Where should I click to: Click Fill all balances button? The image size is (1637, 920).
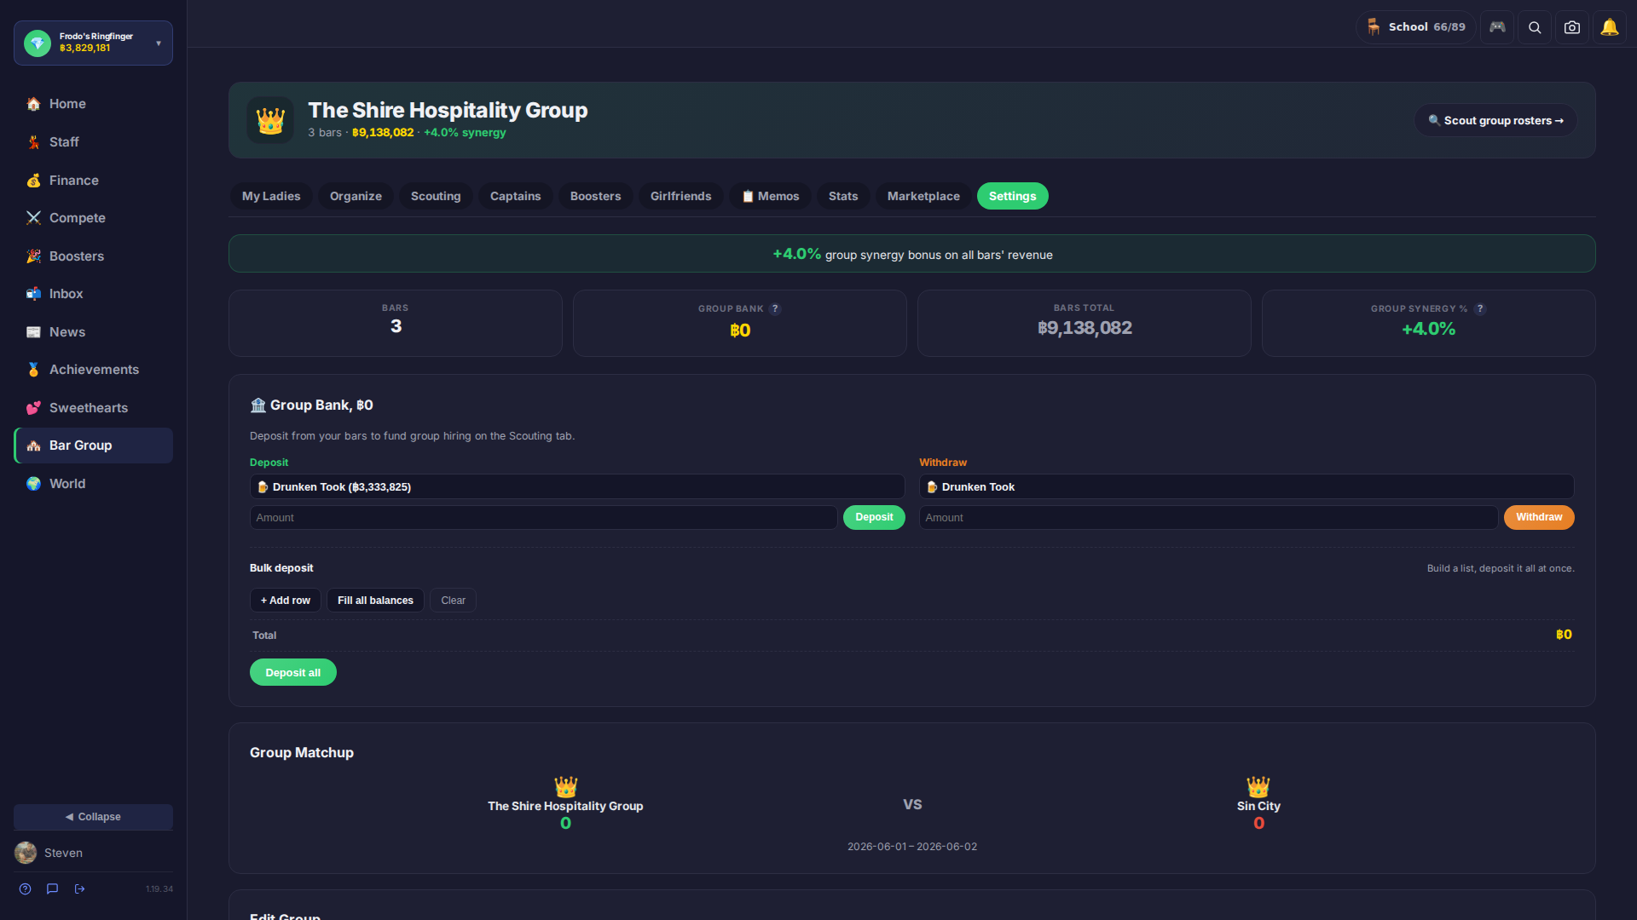pos(375,601)
